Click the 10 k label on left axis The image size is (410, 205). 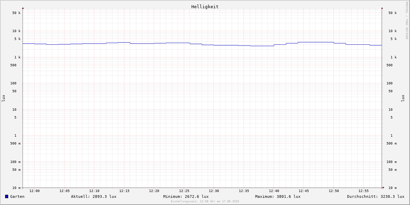pos(16,31)
